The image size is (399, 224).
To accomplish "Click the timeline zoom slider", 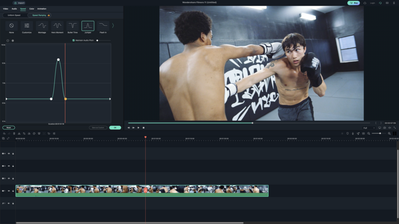I will click(x=379, y=133).
